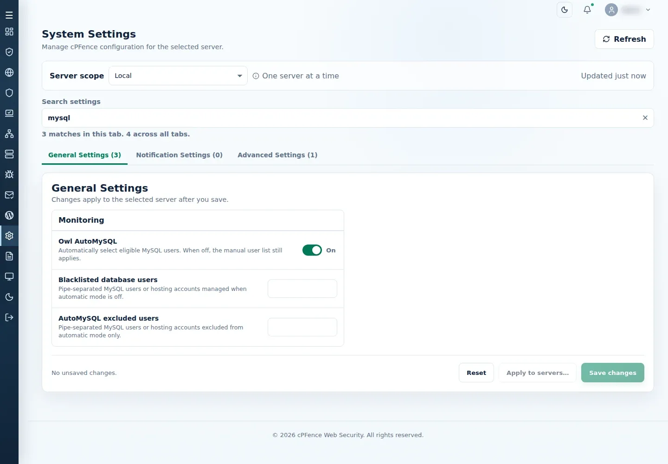Screen dimensions: 668x464
Task: Click the shield with checkmark sidebar icon
Action: click(x=9, y=52)
